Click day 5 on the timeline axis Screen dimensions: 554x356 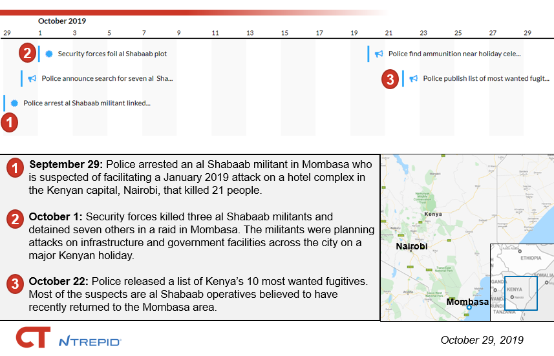coord(109,33)
